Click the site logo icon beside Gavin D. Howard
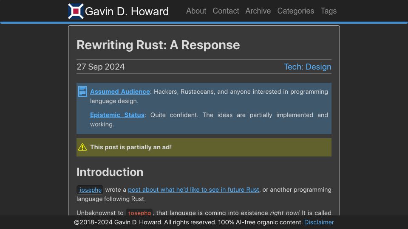 point(76,11)
